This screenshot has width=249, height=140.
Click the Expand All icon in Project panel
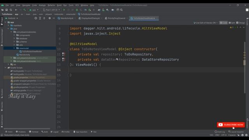tap(40, 18)
